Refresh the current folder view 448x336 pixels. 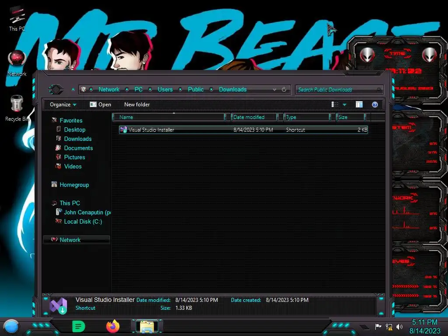[284, 90]
